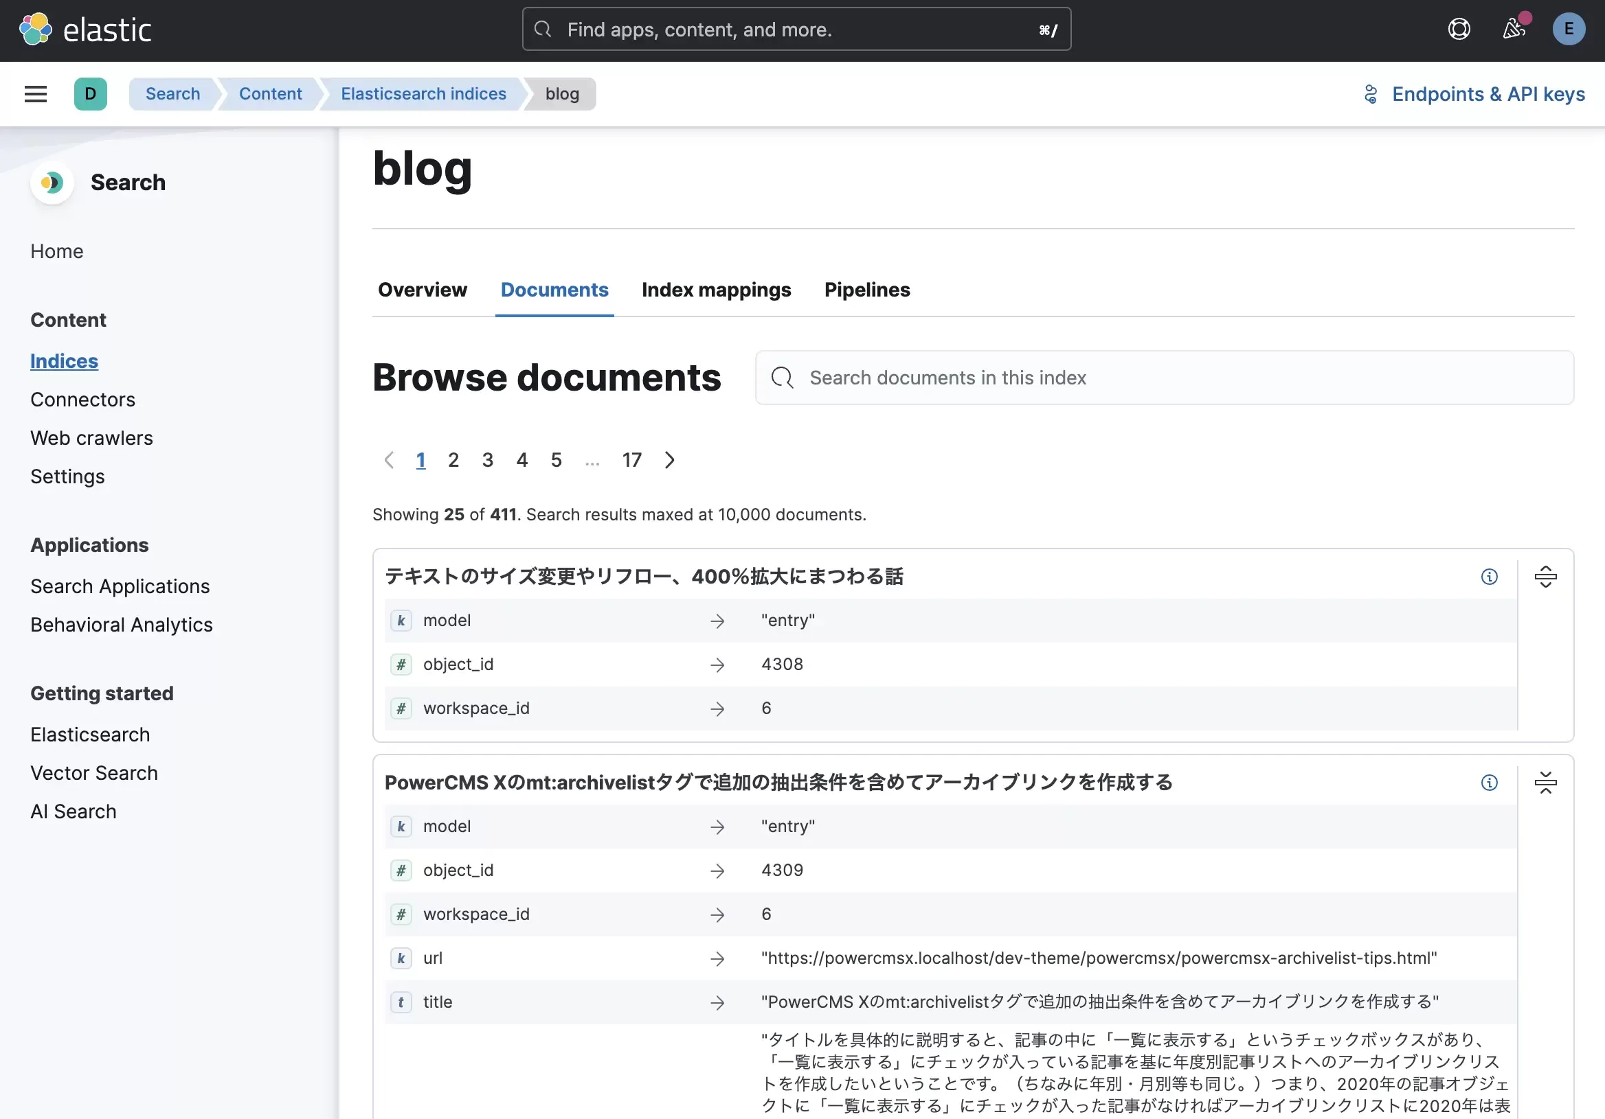Expand fields of the first document
The width and height of the screenshot is (1605, 1119).
1545,576
